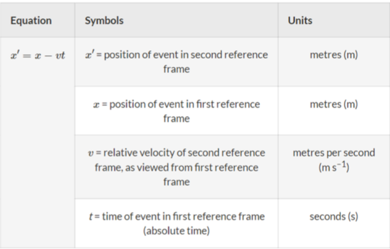Click metres (m) unit for x row
This screenshot has height=249, width=390.
pos(333,104)
